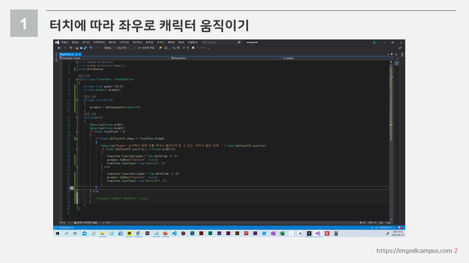Open the 빌드(B) menu
469x263 pixels.
(x=112, y=42)
